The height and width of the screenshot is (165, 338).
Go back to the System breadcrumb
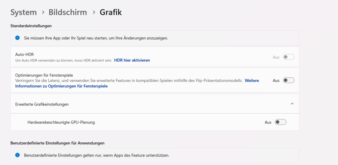pyautogui.click(x=24, y=12)
